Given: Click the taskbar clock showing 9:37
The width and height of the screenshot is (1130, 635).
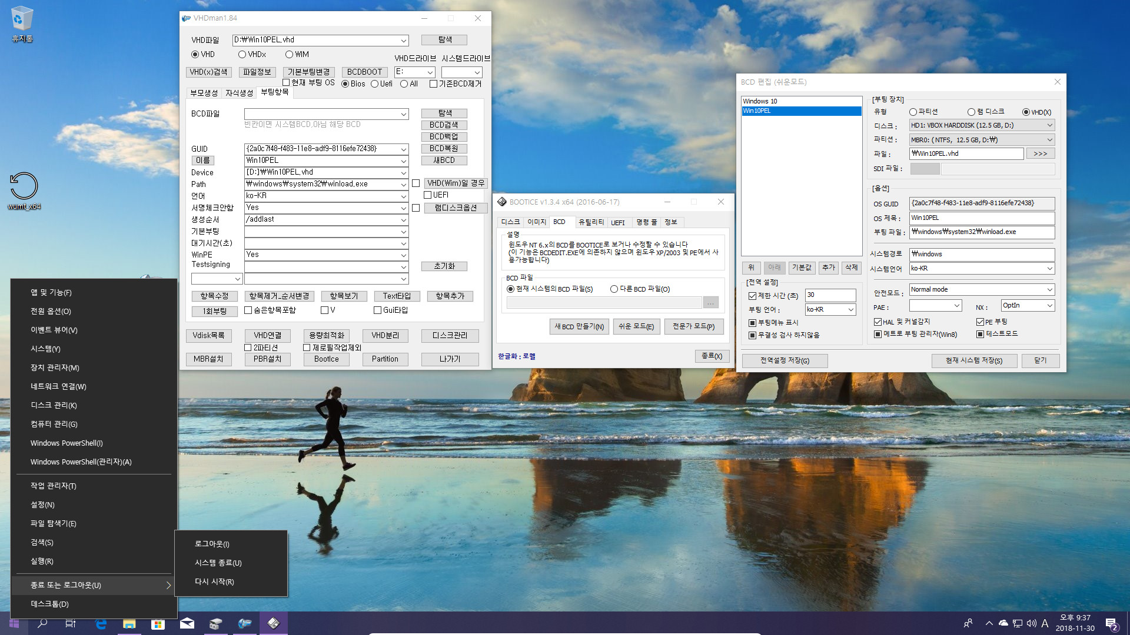Looking at the screenshot, I should click(1075, 623).
